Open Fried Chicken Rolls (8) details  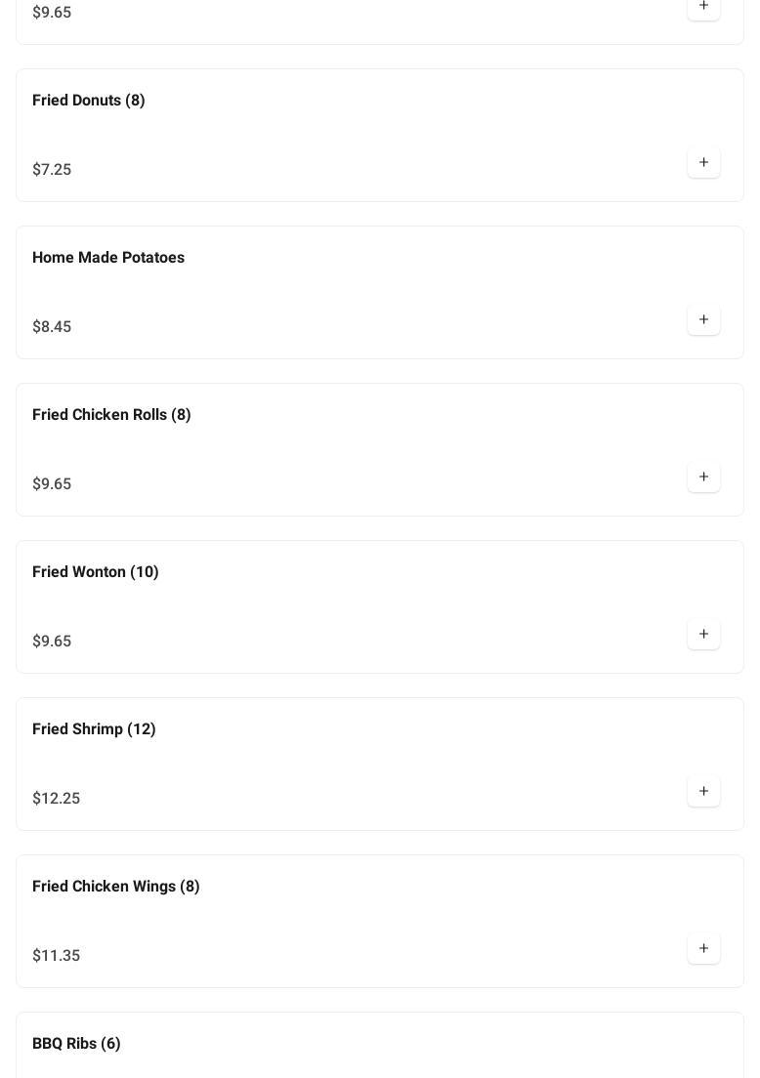click(x=111, y=415)
